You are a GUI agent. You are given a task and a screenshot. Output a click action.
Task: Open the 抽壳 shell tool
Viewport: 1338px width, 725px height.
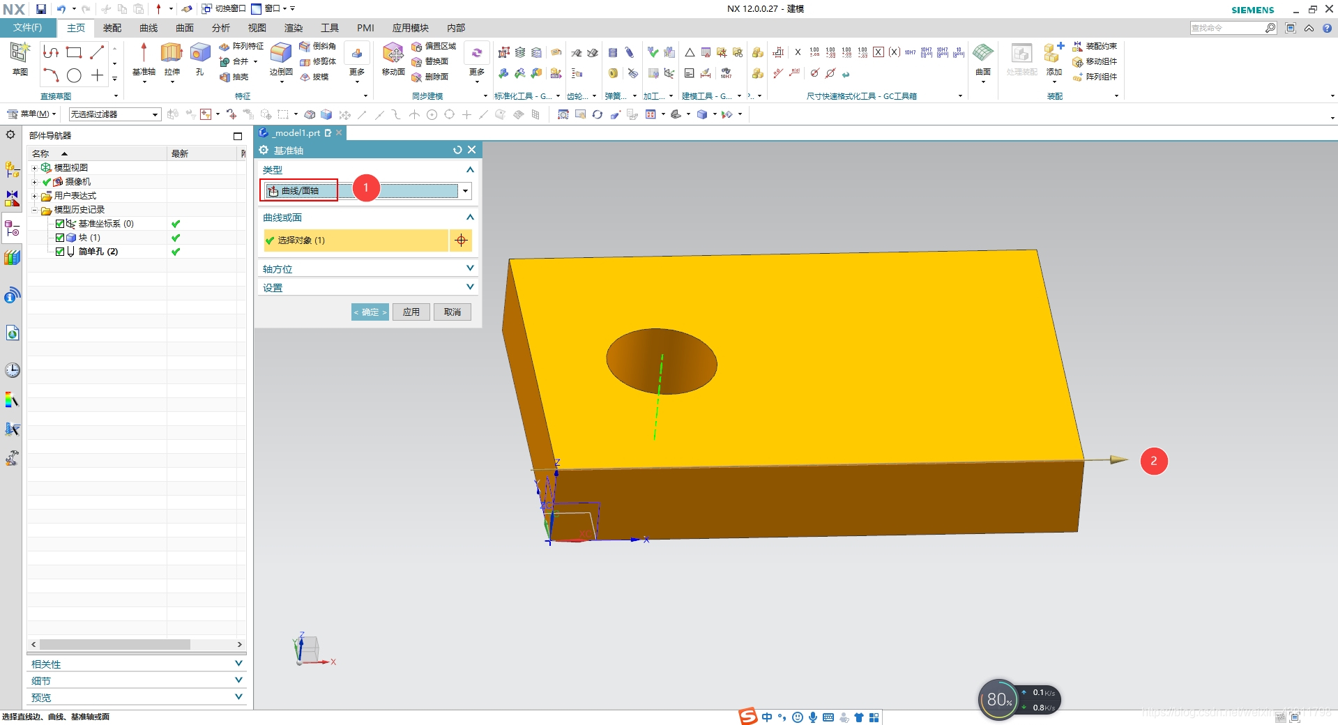pyautogui.click(x=234, y=77)
